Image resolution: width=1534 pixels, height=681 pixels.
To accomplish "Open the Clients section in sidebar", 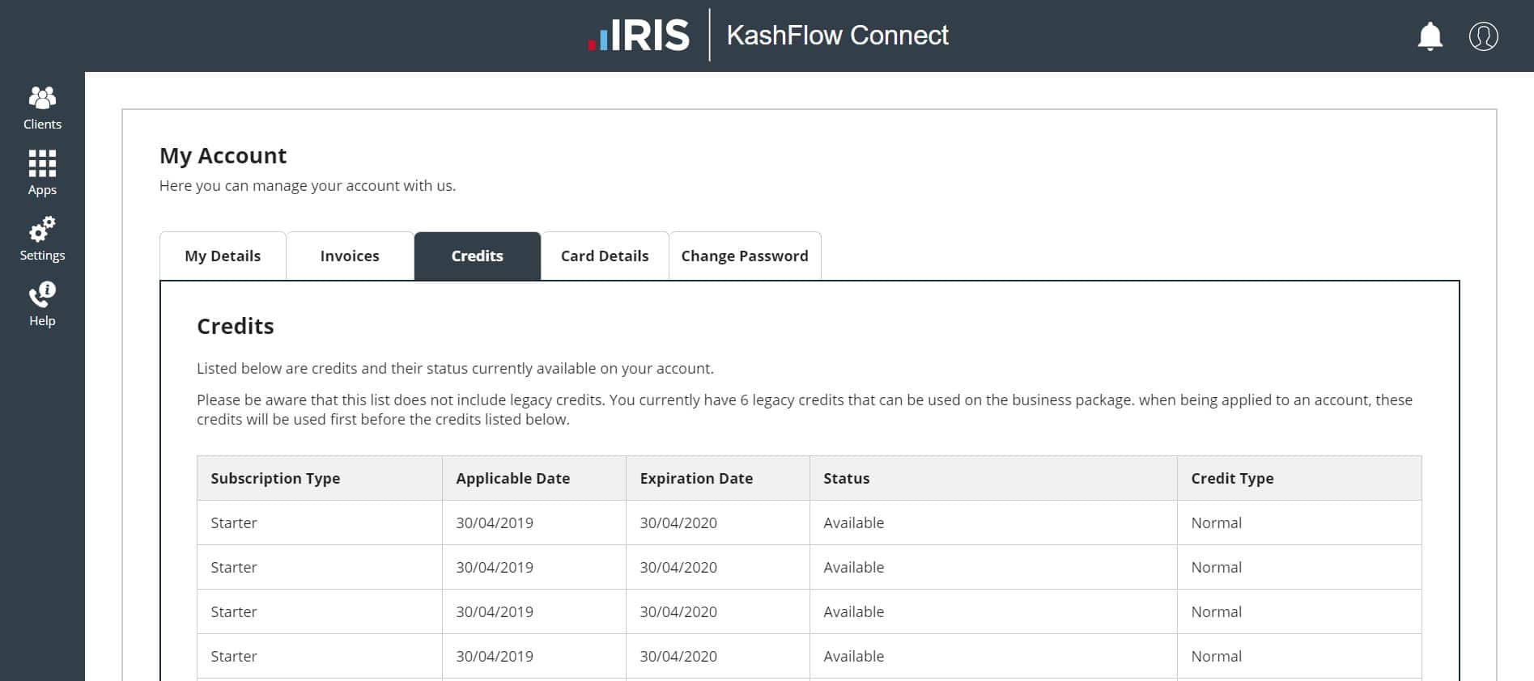I will [x=42, y=108].
